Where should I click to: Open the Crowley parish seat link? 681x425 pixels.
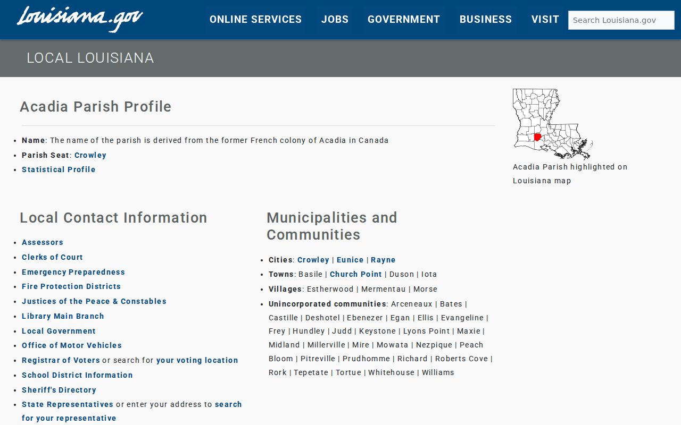(x=90, y=155)
